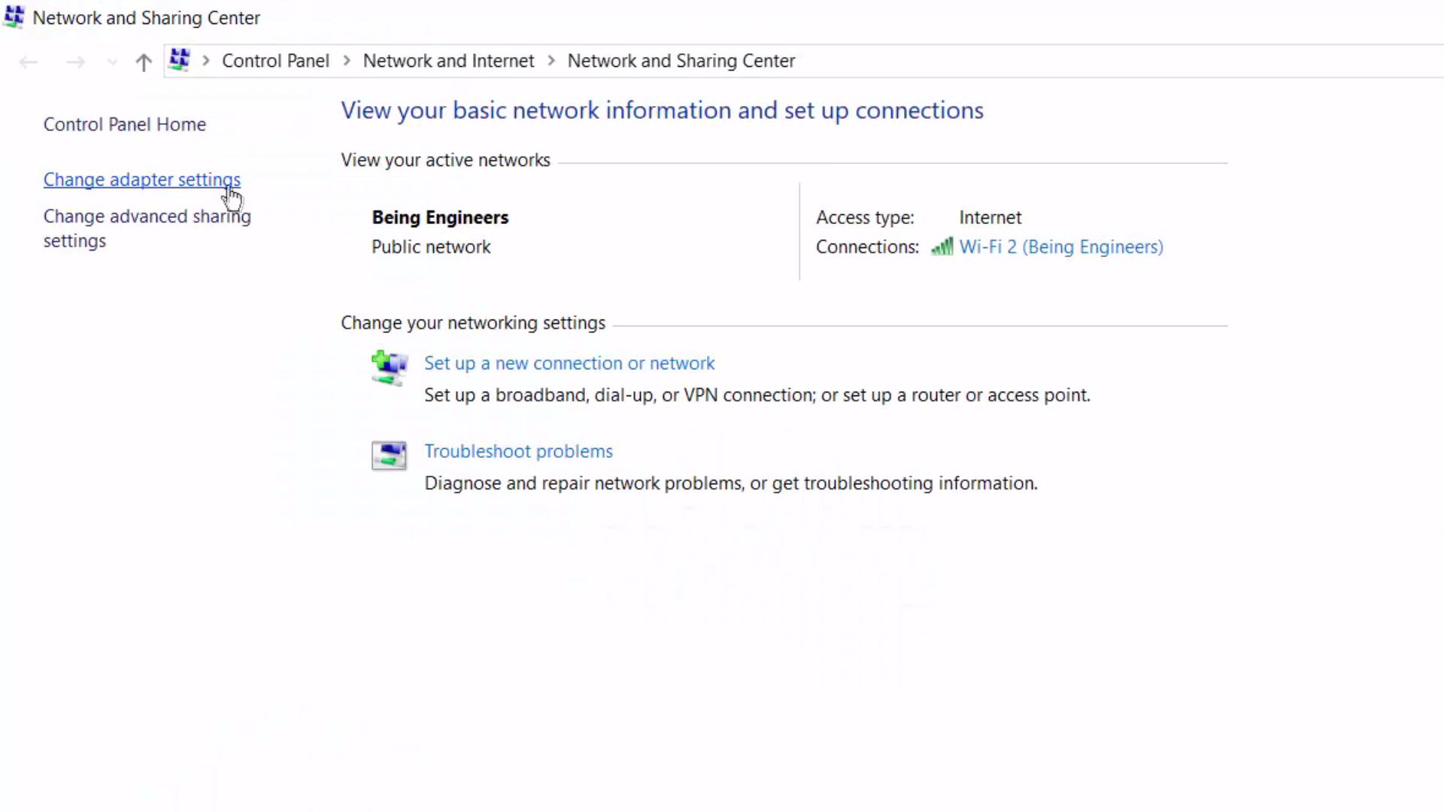
Task: Open Network and Internet breadcrumb
Action: coord(448,61)
